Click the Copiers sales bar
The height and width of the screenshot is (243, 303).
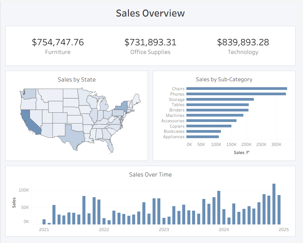pos(209,126)
